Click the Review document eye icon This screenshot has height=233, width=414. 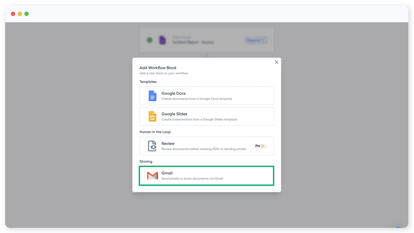152,146
